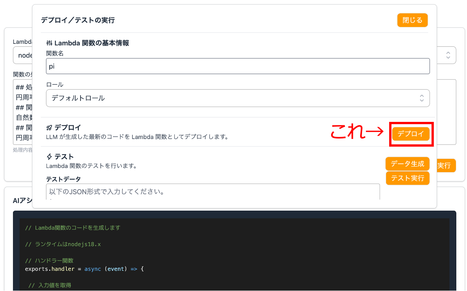
Task: Focus the テストデータ JSON text area
Action: point(213,192)
